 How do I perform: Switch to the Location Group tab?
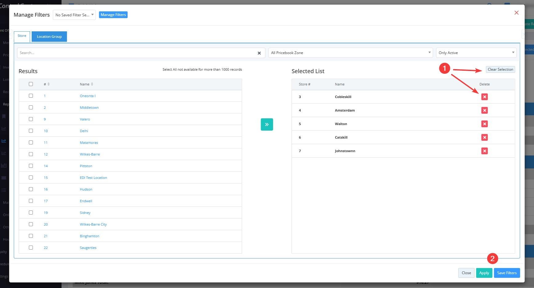click(49, 37)
